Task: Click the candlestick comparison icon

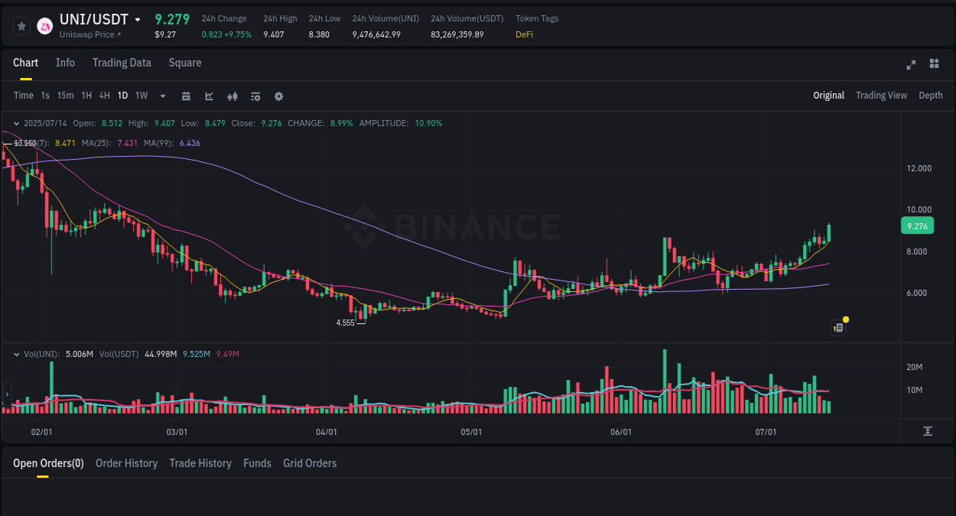Action: (x=232, y=96)
